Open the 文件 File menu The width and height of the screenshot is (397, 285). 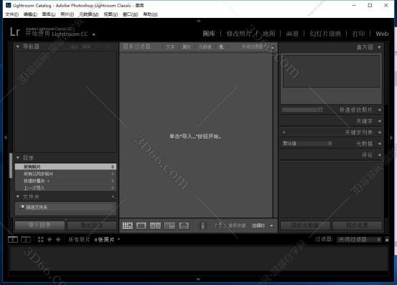pos(12,14)
